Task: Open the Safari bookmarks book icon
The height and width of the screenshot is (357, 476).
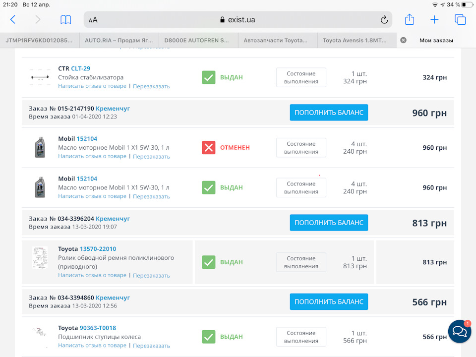Action: click(x=65, y=20)
